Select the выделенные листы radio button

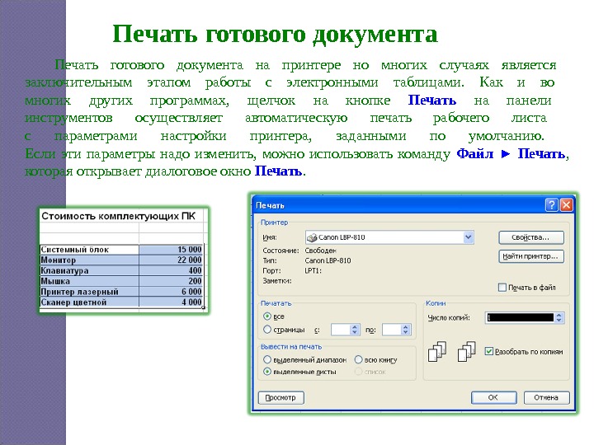pos(267,372)
